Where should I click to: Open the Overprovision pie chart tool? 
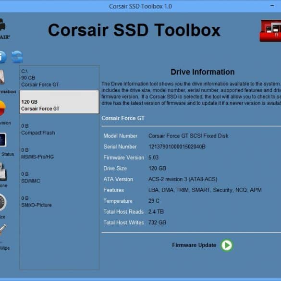pyautogui.click(x=3, y=108)
